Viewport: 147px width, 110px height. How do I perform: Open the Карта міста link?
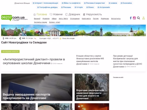[x=86, y=19]
